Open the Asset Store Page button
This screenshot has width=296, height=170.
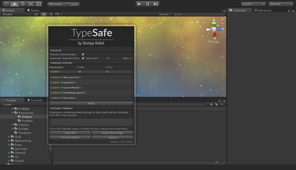(x=112, y=133)
